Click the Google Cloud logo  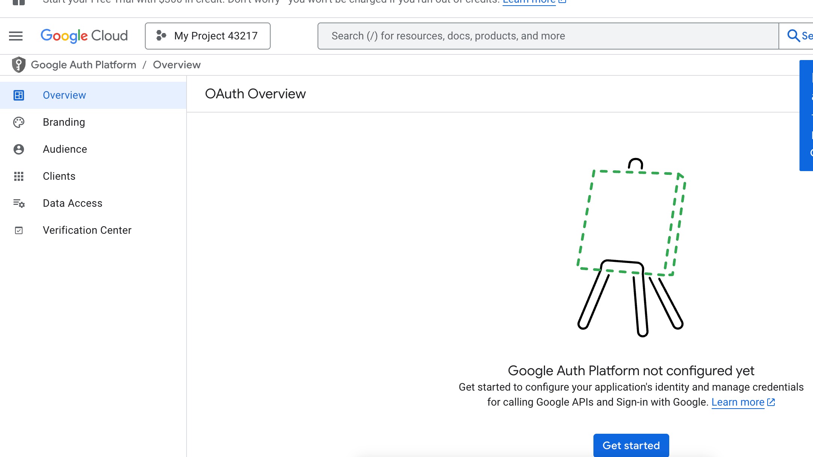tap(84, 36)
